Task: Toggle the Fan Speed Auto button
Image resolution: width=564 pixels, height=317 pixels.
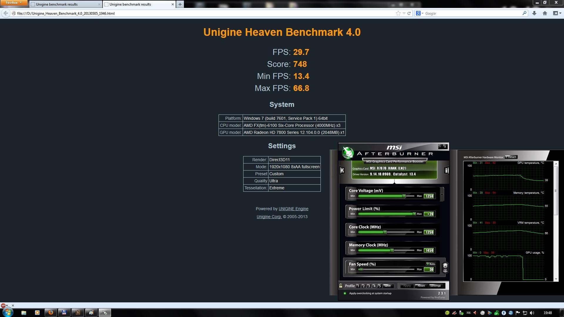Action: (431, 264)
